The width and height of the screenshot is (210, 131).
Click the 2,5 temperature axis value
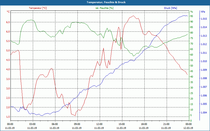click(x=8, y=98)
